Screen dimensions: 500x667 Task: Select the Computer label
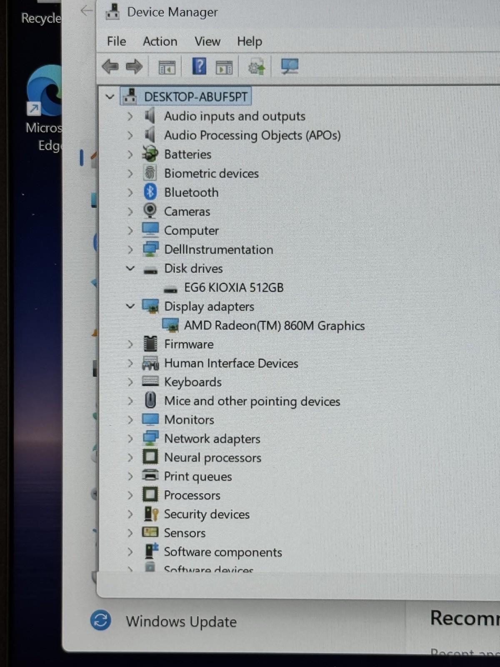(x=191, y=231)
